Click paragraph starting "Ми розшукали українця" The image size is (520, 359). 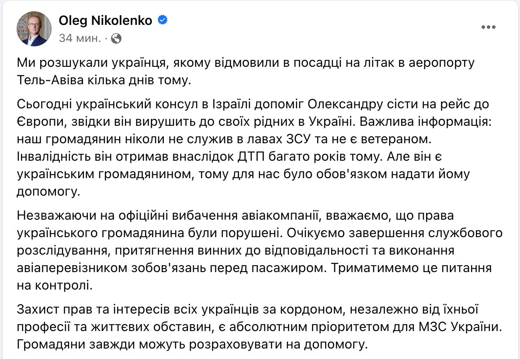245,72
